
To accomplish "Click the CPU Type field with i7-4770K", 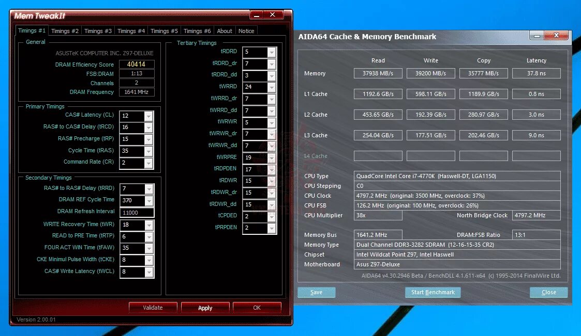I will (x=457, y=176).
